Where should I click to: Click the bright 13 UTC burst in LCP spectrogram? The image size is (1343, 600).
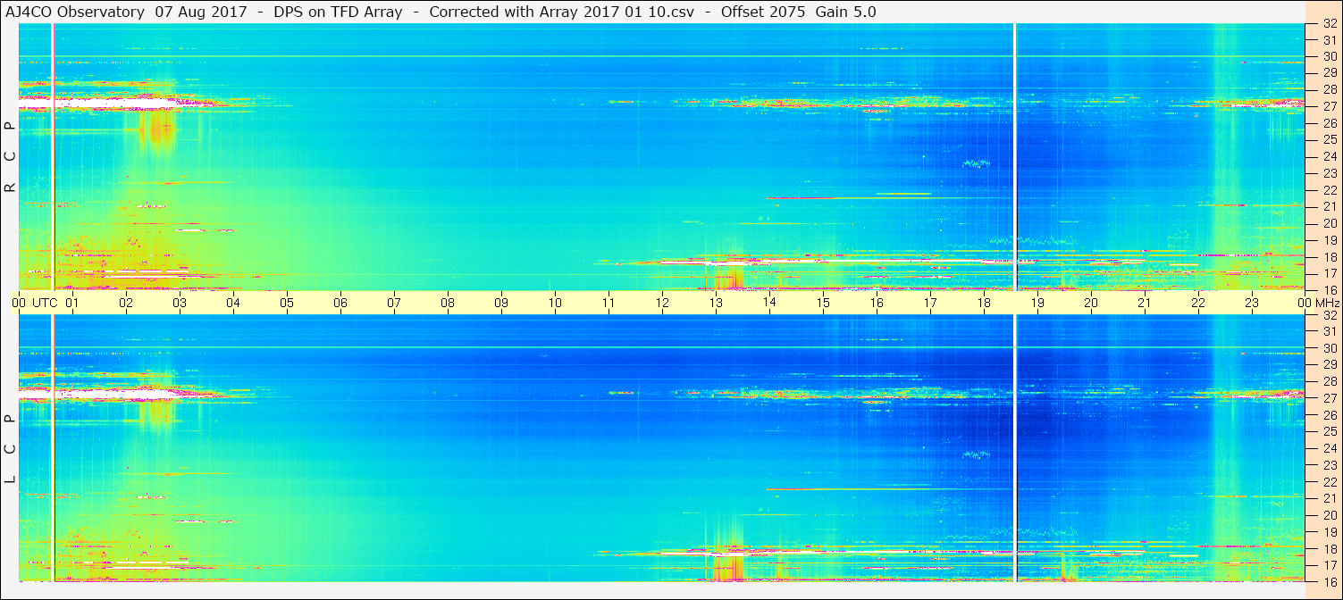733,564
